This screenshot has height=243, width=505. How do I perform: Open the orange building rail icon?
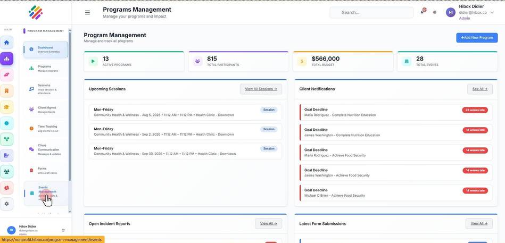[6, 91]
